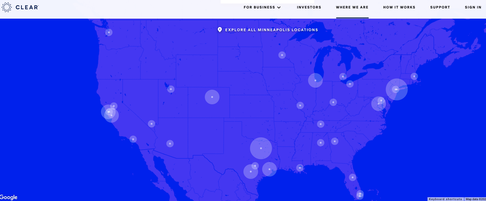This screenshot has width=486, height=201.
Task: Click the location pin icon beside Explore All
Action: [x=220, y=30]
